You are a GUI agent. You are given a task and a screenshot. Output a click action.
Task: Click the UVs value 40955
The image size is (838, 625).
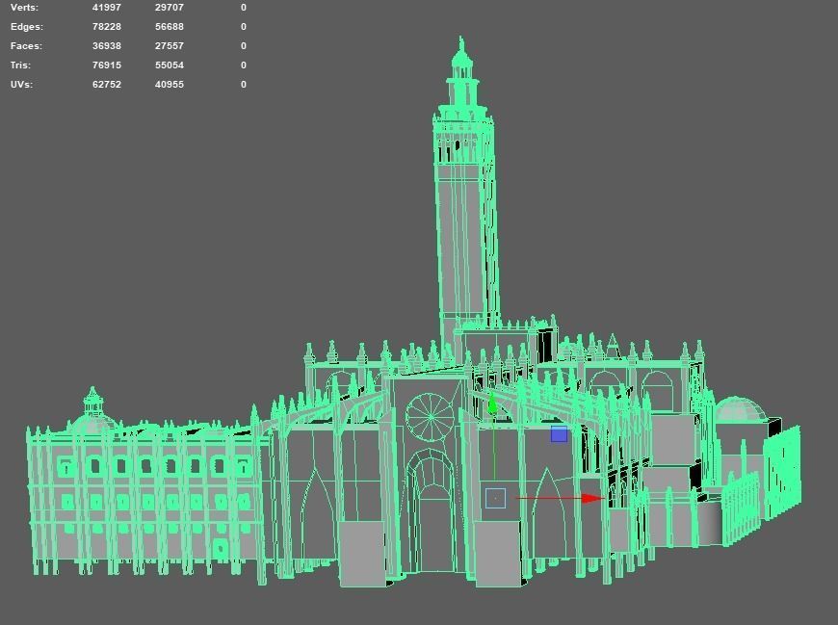pyautogui.click(x=169, y=85)
